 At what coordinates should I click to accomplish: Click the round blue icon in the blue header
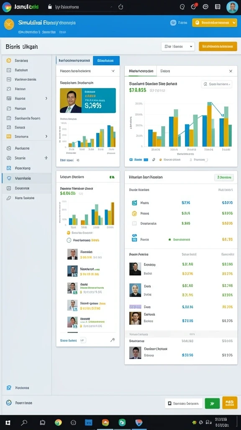pyautogui.click(x=173, y=23)
